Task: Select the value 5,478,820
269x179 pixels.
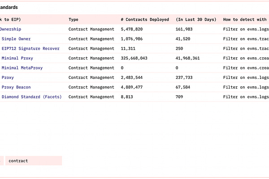Action: [132, 29]
